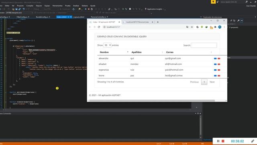Click the red delete button in esperanza row
257x145 pixels.
pos(219,70)
